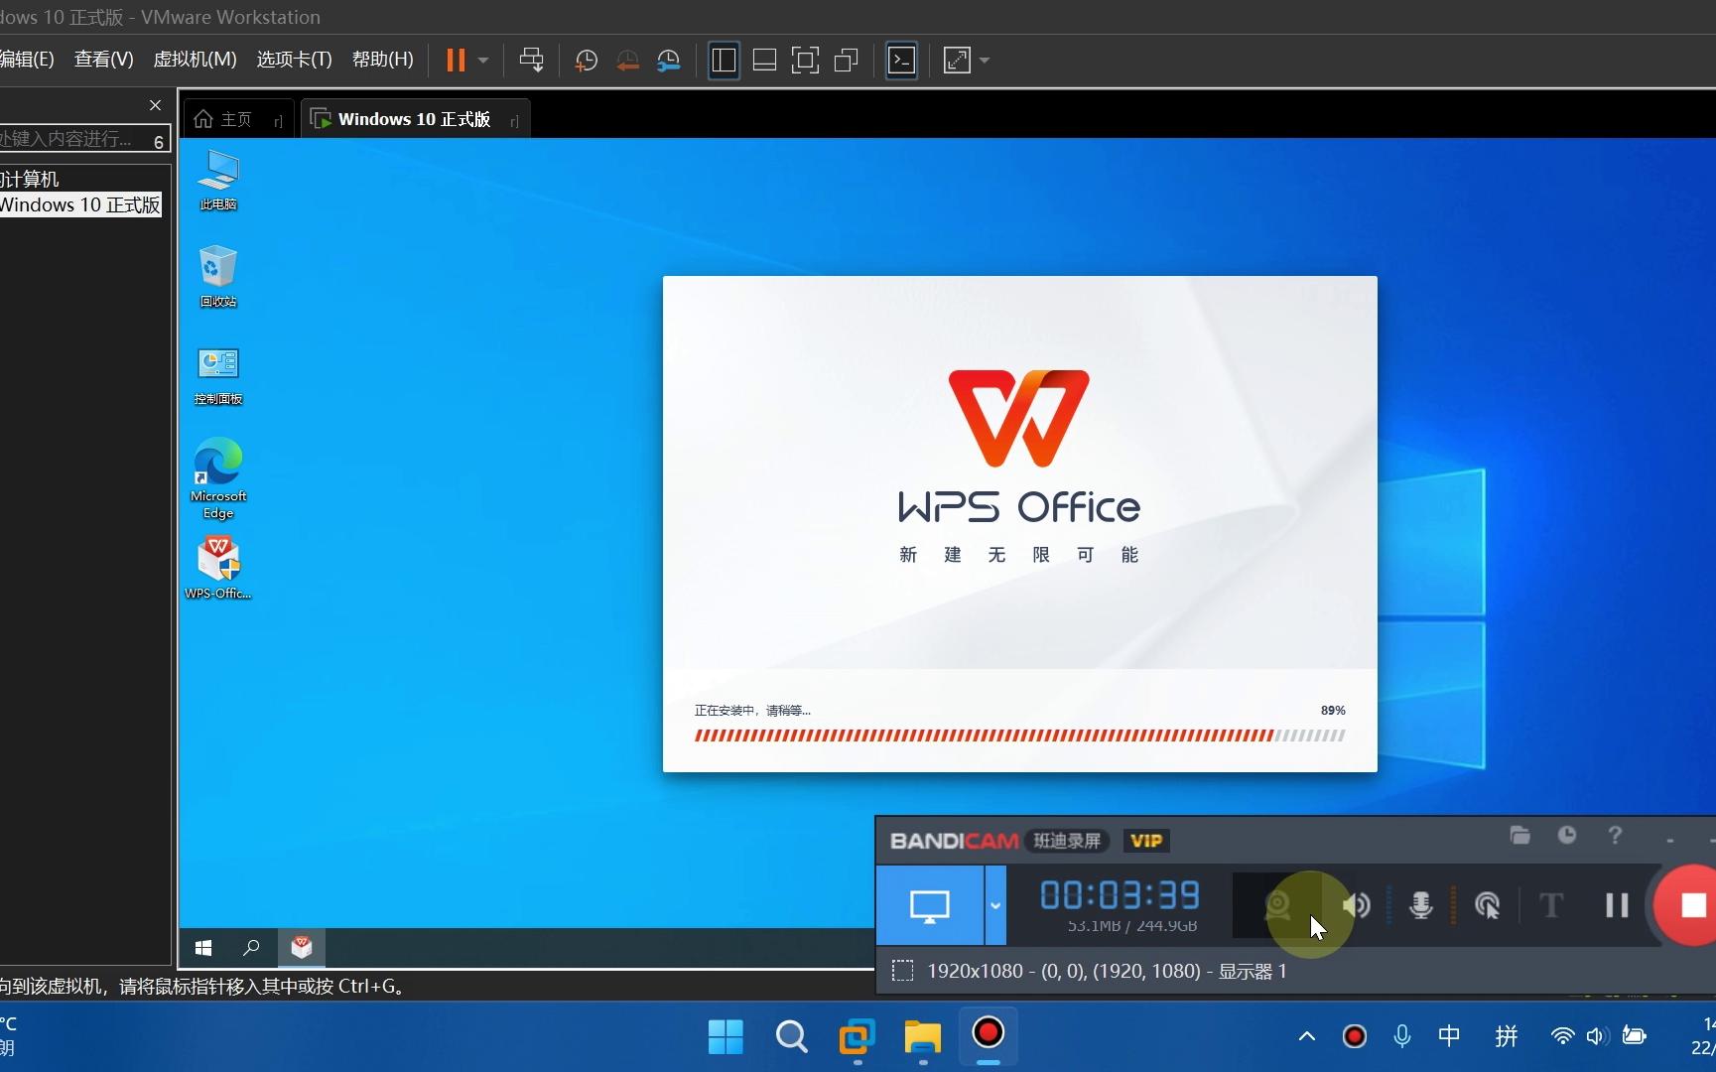Select Bandicam screen recording mode button
Viewport: 1716px width, 1072px height.
click(x=930, y=905)
